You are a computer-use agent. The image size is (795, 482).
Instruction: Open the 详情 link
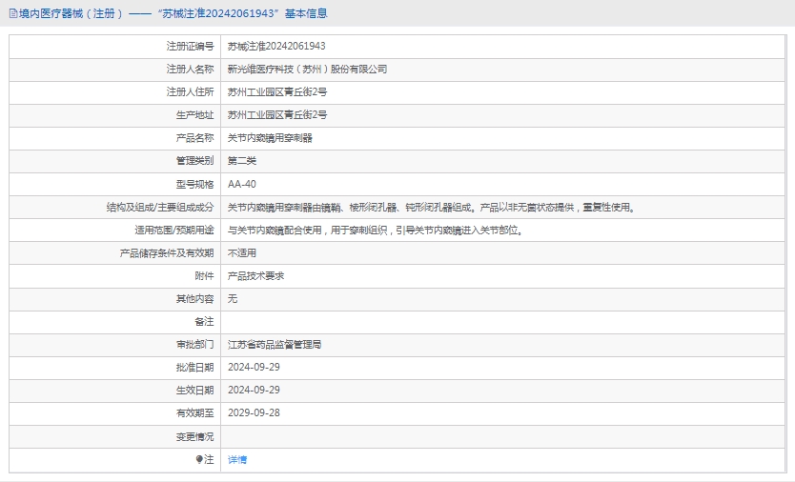tap(237, 459)
